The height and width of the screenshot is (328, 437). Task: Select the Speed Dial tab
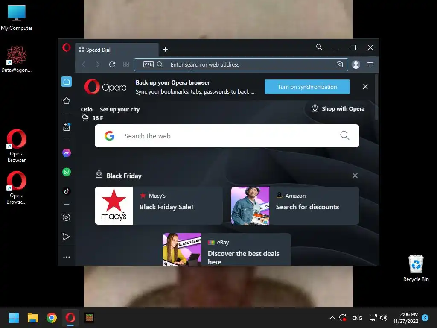tap(117, 50)
